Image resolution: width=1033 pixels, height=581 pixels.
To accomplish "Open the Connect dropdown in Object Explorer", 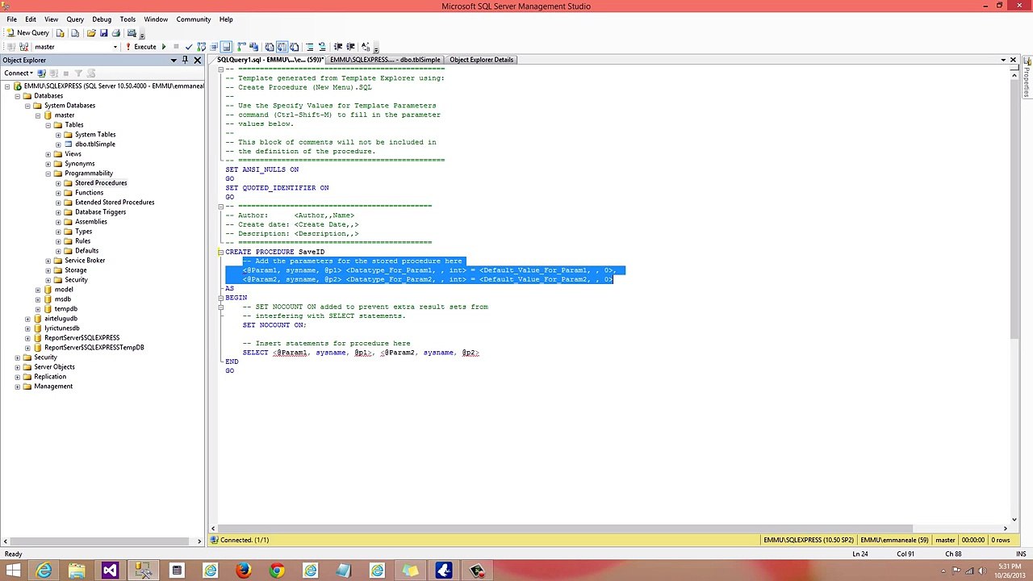I will 19,73.
